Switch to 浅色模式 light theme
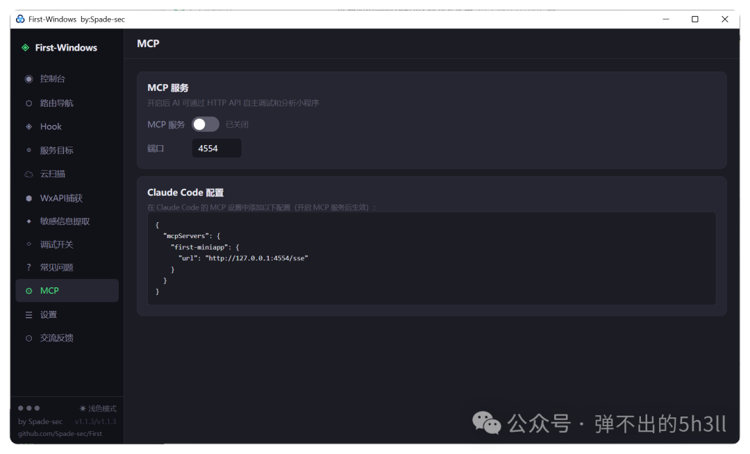The image size is (750, 454). [x=98, y=409]
